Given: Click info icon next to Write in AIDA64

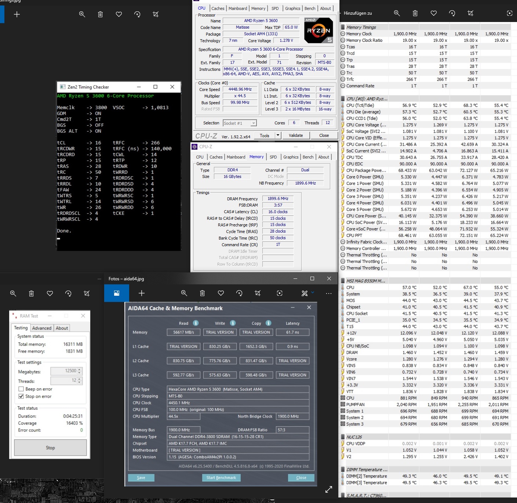Looking at the screenshot, I should [x=233, y=323].
